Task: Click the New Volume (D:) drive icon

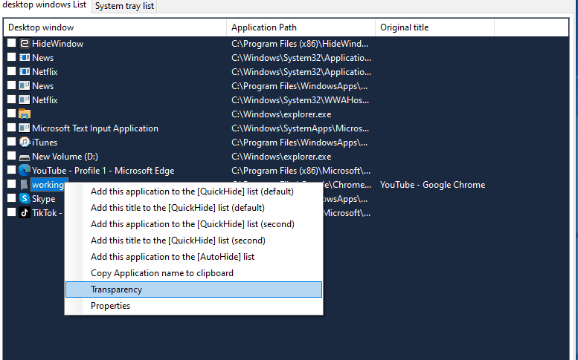Action: 25,157
